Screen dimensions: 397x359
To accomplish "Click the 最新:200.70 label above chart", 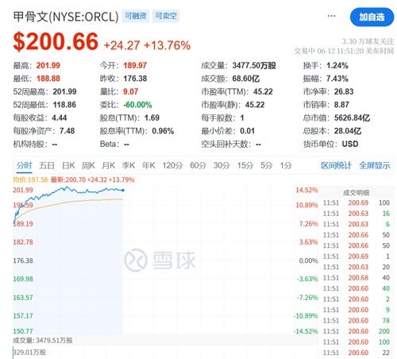I will [x=92, y=179].
